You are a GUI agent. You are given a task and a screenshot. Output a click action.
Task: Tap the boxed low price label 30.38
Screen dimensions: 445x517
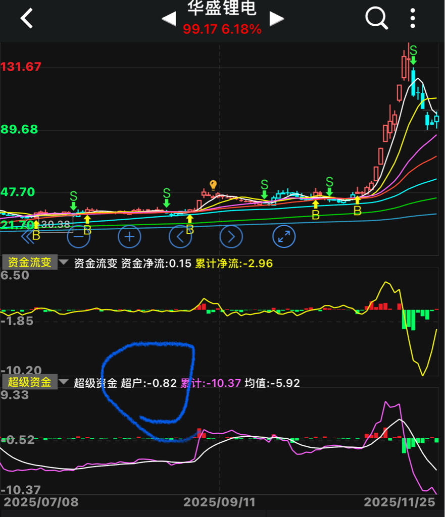coord(56,224)
